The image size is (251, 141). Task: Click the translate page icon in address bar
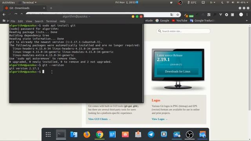[x=172, y=15]
